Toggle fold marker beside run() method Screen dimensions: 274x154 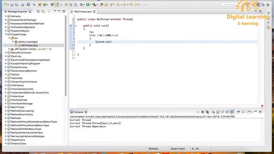(76, 26)
